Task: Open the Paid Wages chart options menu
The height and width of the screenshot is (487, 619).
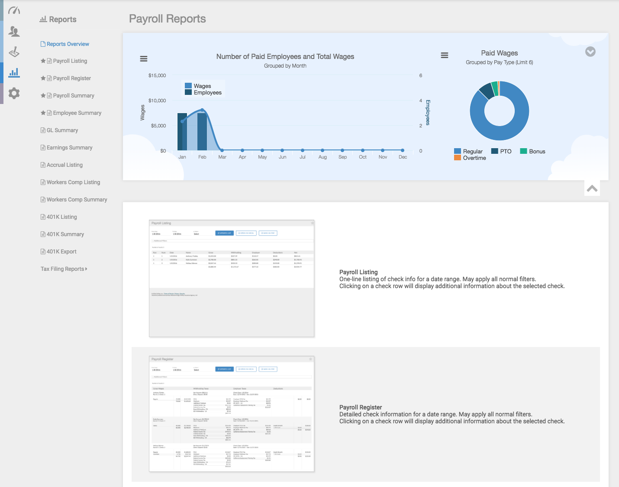Action: (x=445, y=55)
